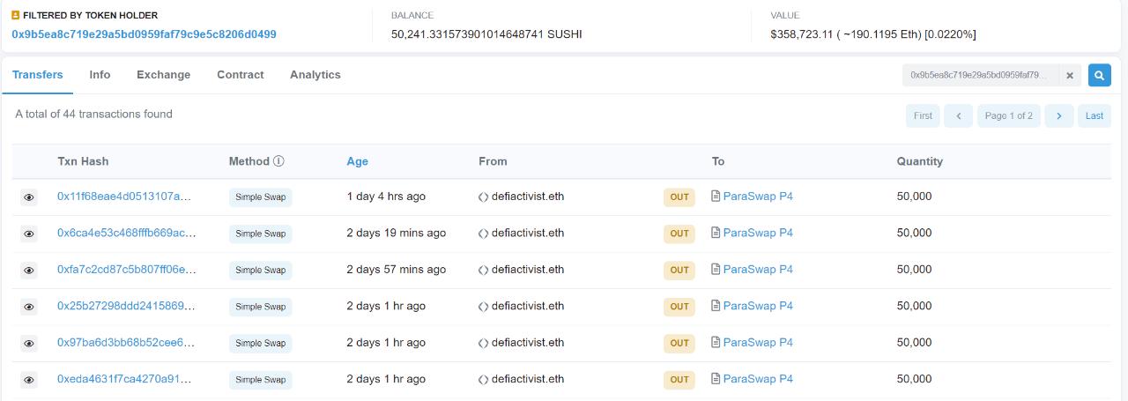The image size is (1128, 401).
Task: Click eye icon for transaction 0x6ca4e53c468fffb669ac
Action: click(29, 234)
